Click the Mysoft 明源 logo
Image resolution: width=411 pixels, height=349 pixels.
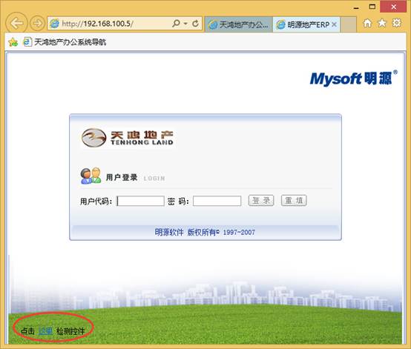[353, 79]
